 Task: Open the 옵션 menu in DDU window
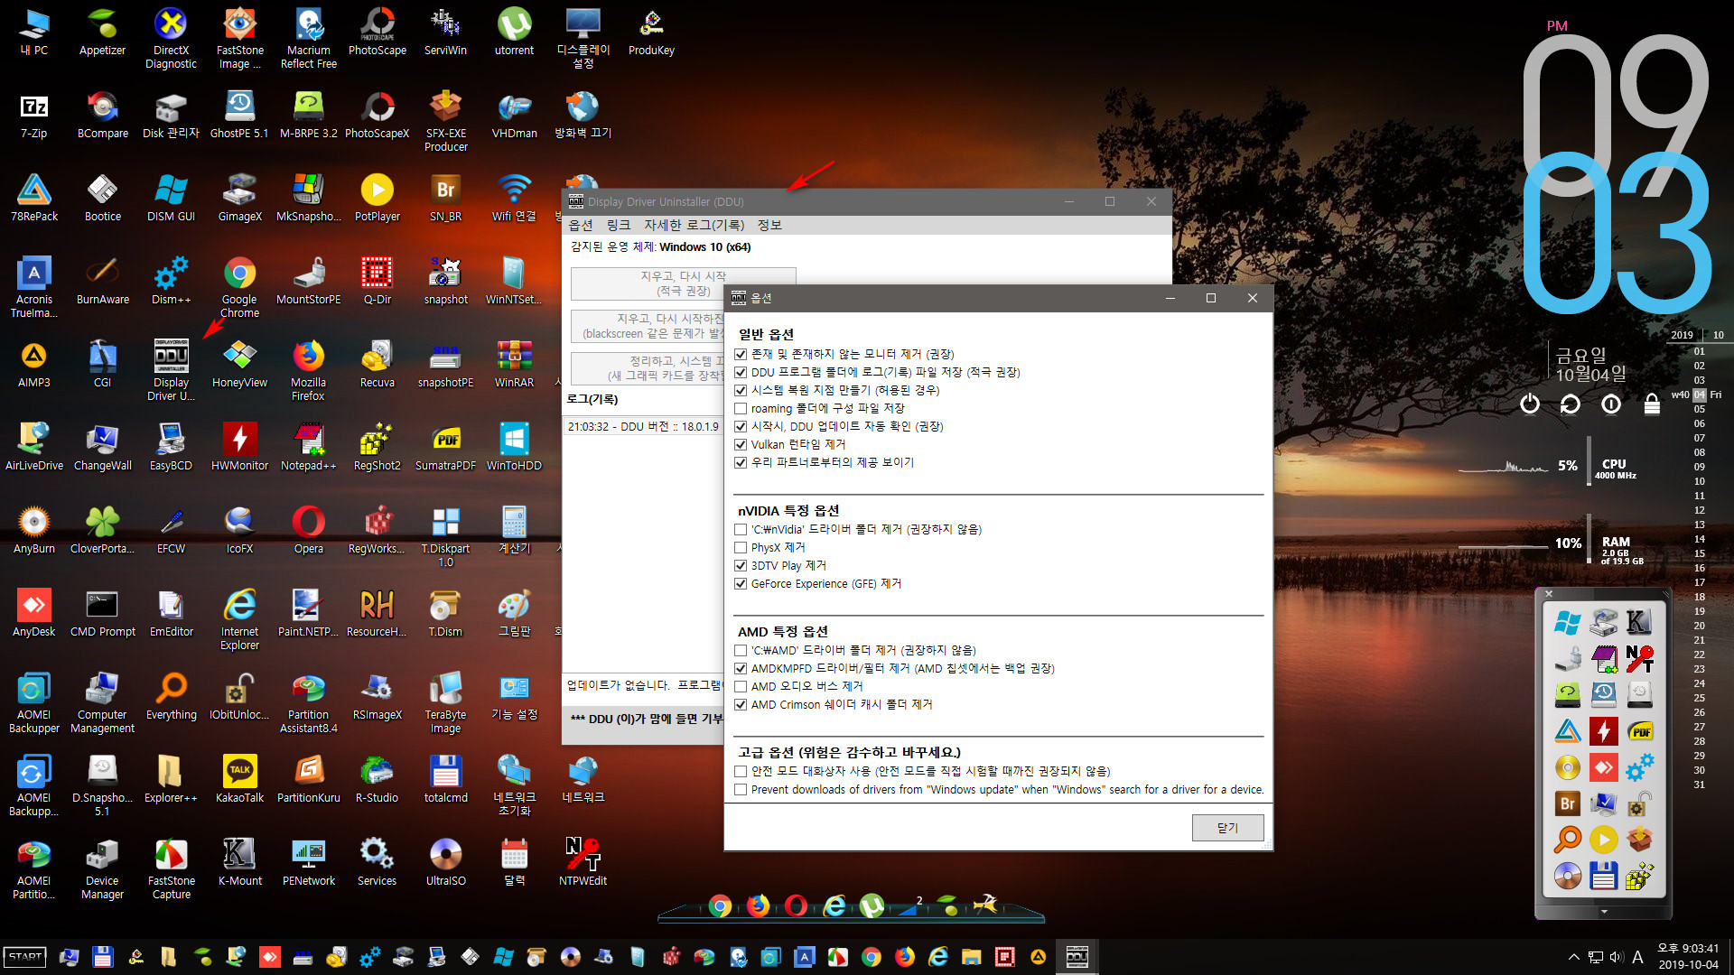click(581, 225)
